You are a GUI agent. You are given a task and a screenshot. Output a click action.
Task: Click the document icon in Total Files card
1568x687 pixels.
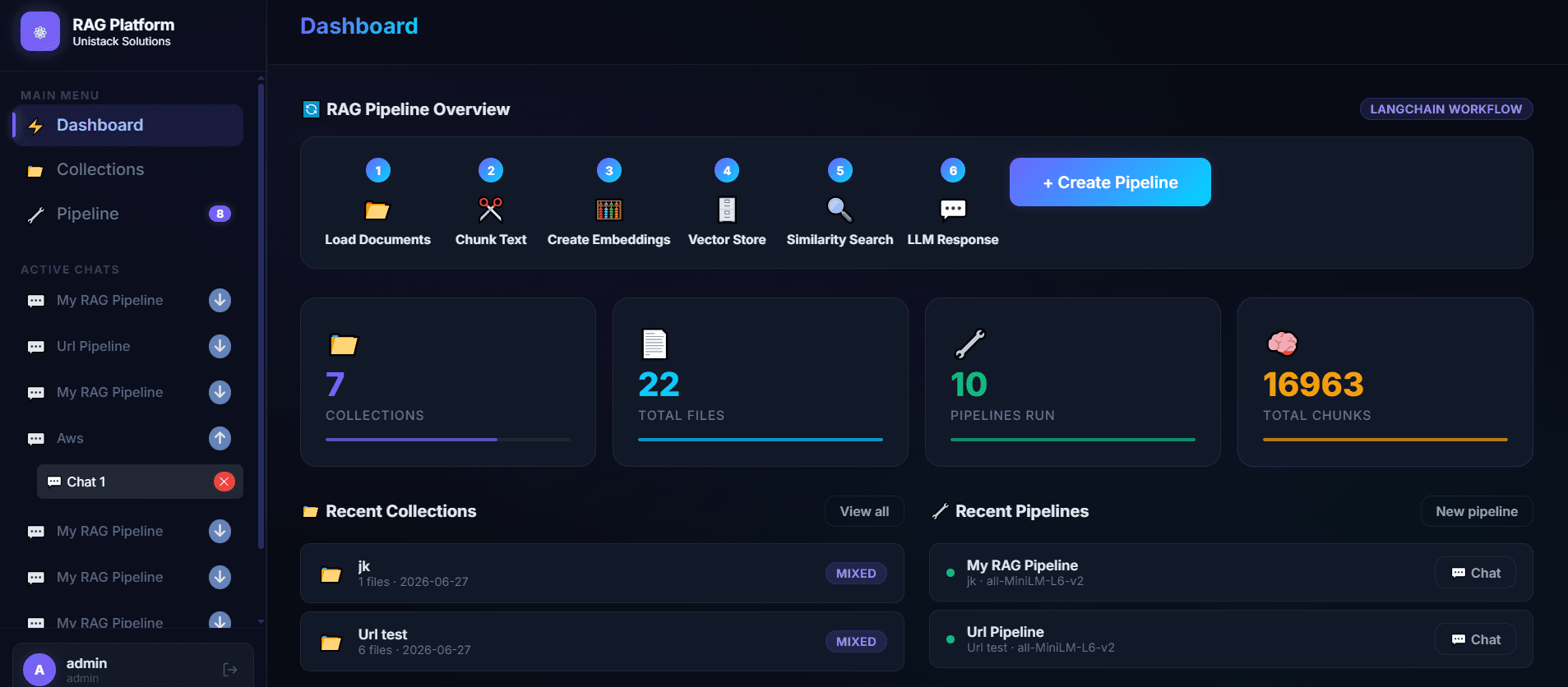pyautogui.click(x=654, y=344)
